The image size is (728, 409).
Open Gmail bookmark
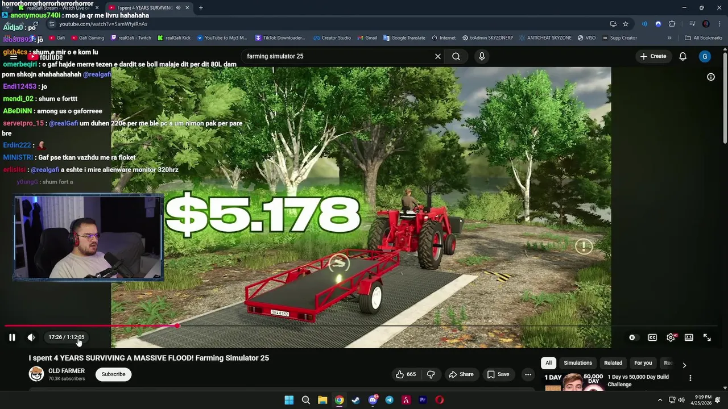coord(367,38)
